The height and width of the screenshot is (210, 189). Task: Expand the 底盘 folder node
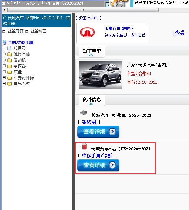(x=4, y=72)
